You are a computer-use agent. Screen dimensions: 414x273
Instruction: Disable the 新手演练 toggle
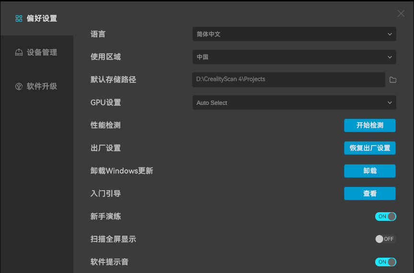point(385,216)
